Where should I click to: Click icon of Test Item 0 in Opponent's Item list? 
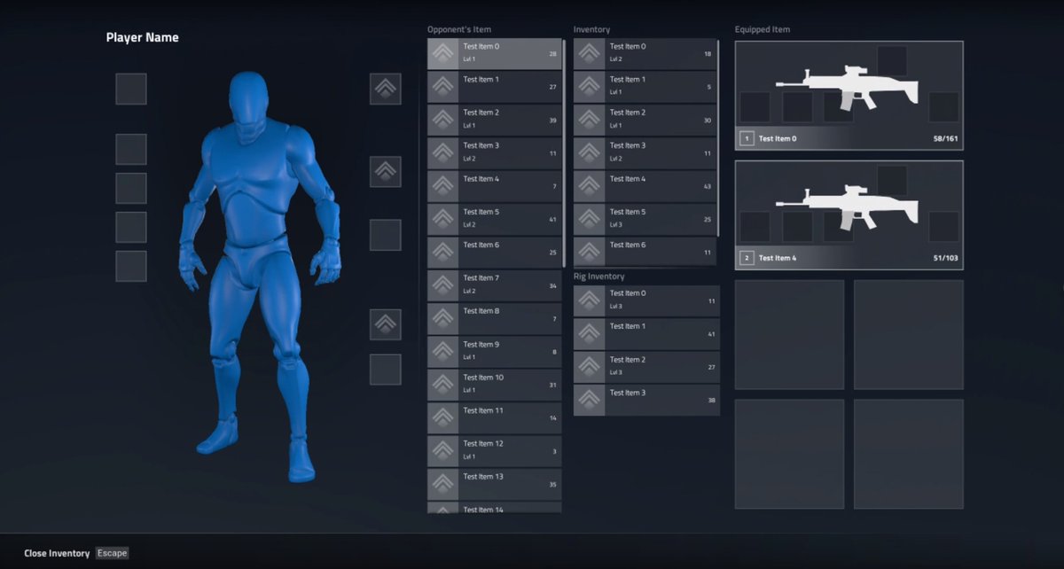[442, 54]
